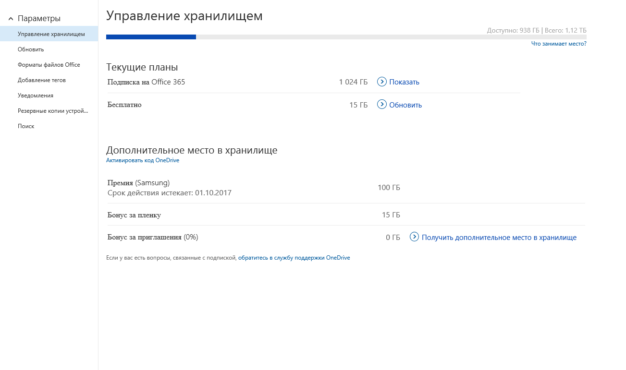
Task: Collapse the Параметры section chevron
Action: point(11,19)
